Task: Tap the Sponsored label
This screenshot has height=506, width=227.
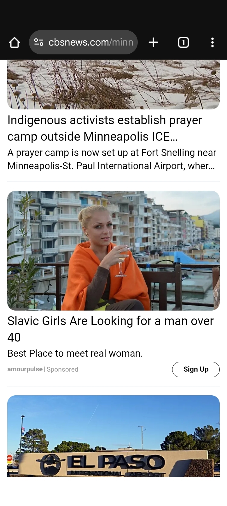Action: (x=62, y=369)
